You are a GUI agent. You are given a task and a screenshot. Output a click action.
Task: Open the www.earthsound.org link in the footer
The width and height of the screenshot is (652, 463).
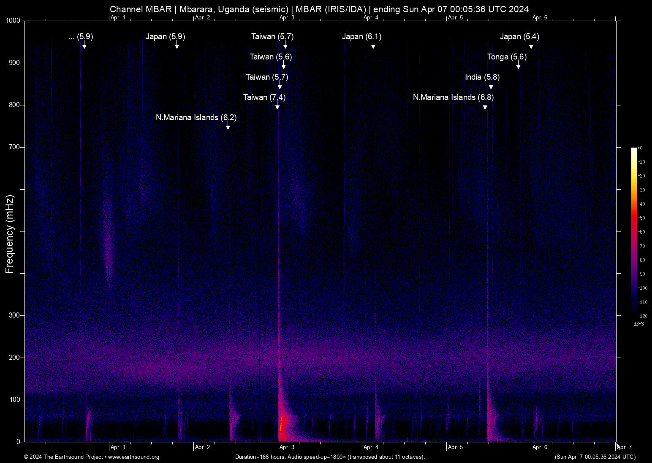pos(133,457)
